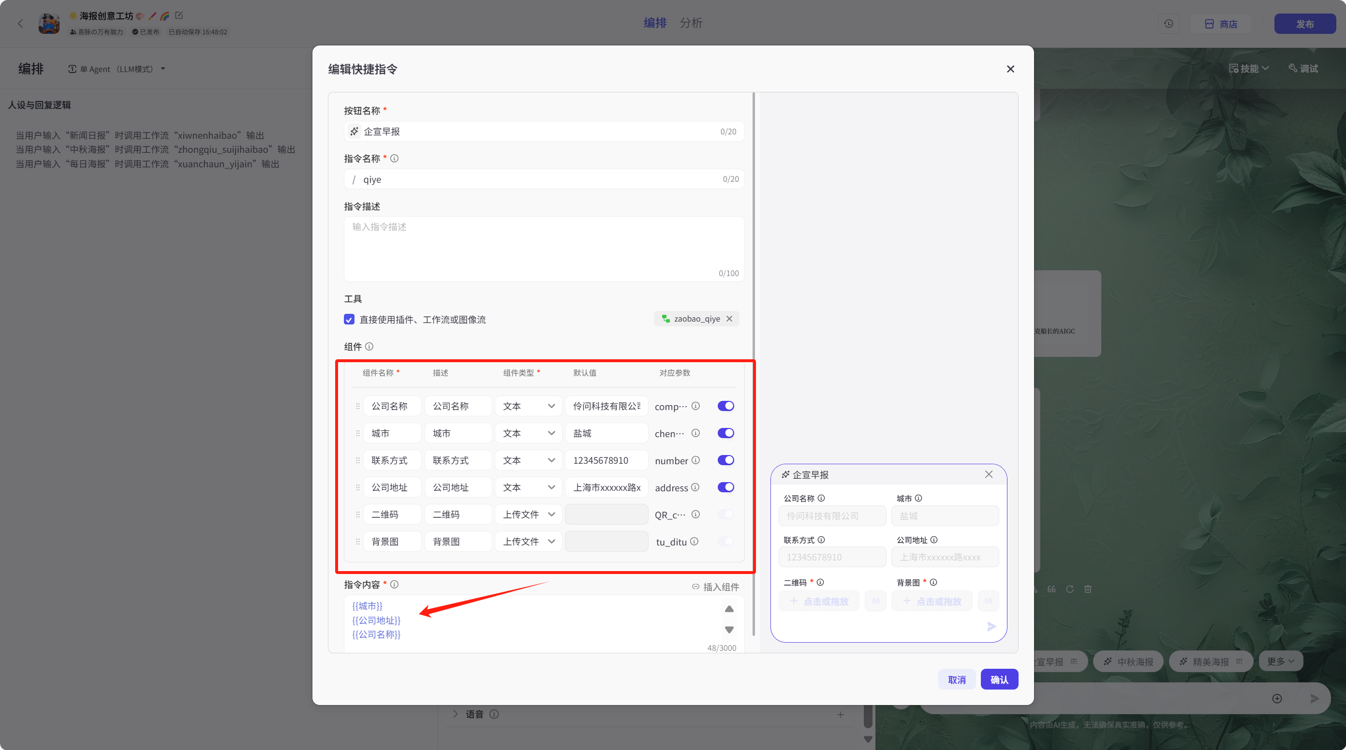Open the 商店 button
Screen dimensions: 1346x750
click(1221, 24)
